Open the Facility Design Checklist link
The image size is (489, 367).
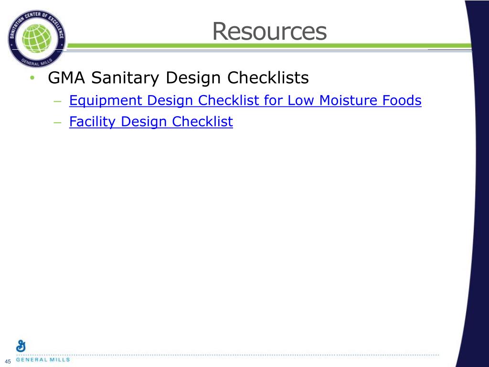pyautogui.click(x=151, y=122)
